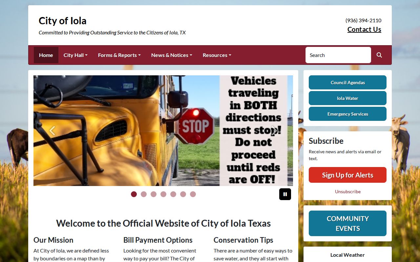Click in the Search input field

tap(338, 55)
